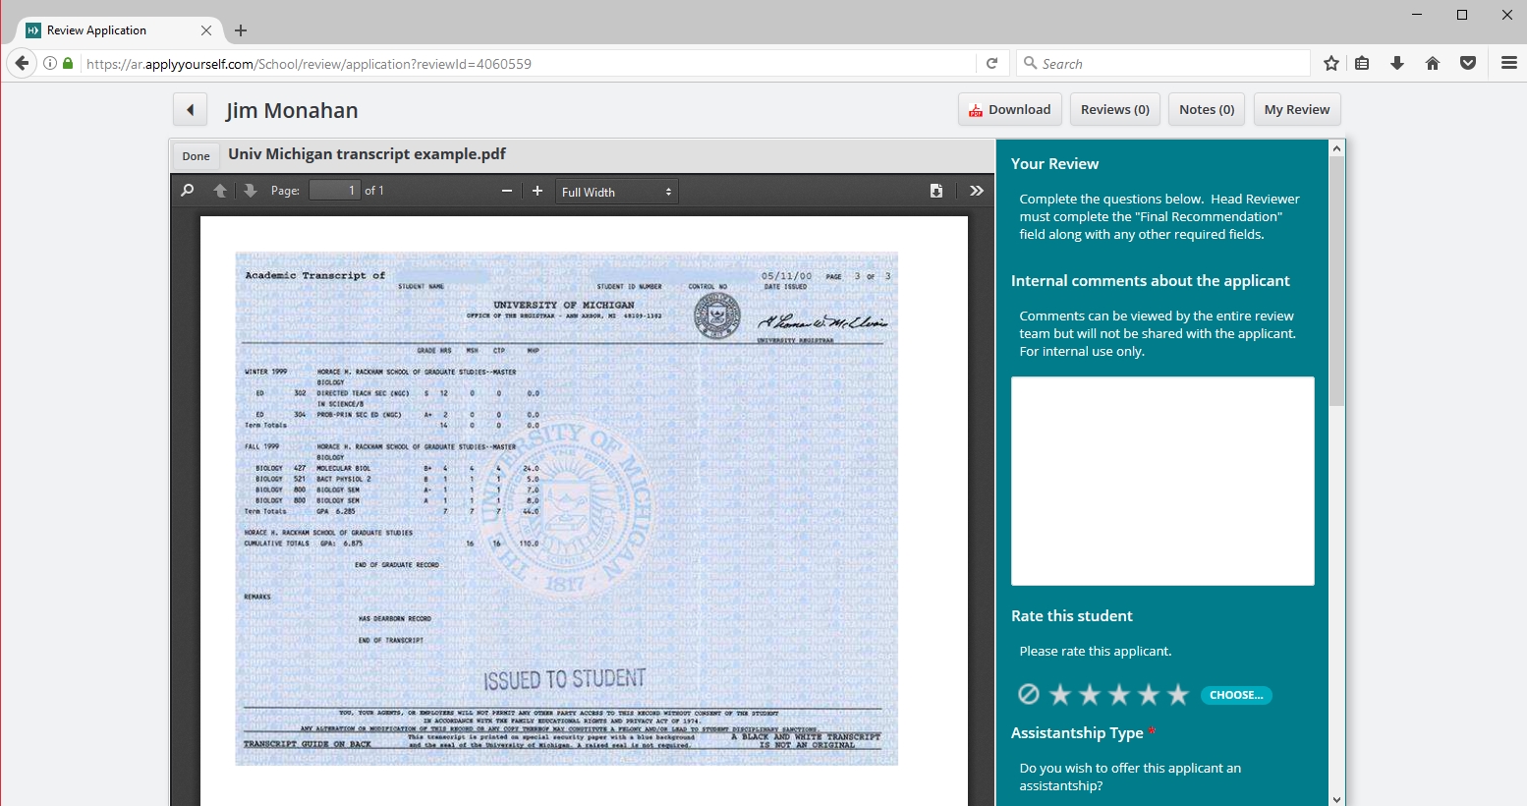Open the Notes (0) tab
The image size is (1527, 806).
pyautogui.click(x=1207, y=110)
